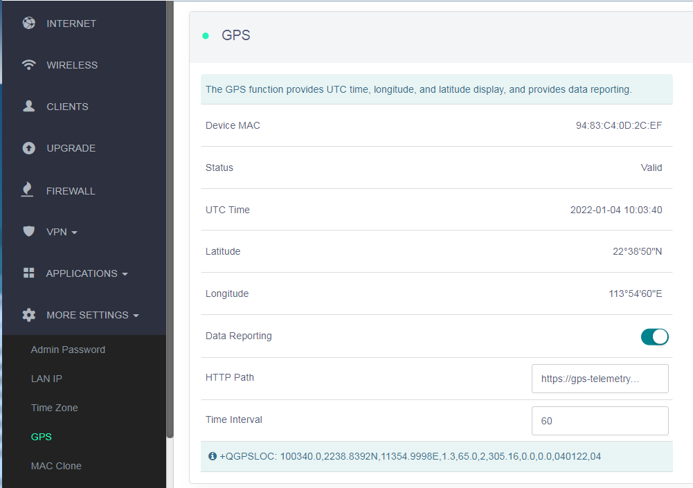Image resolution: width=693 pixels, height=488 pixels.
Task: Select the Time Zone menu entry
Action: tap(54, 408)
